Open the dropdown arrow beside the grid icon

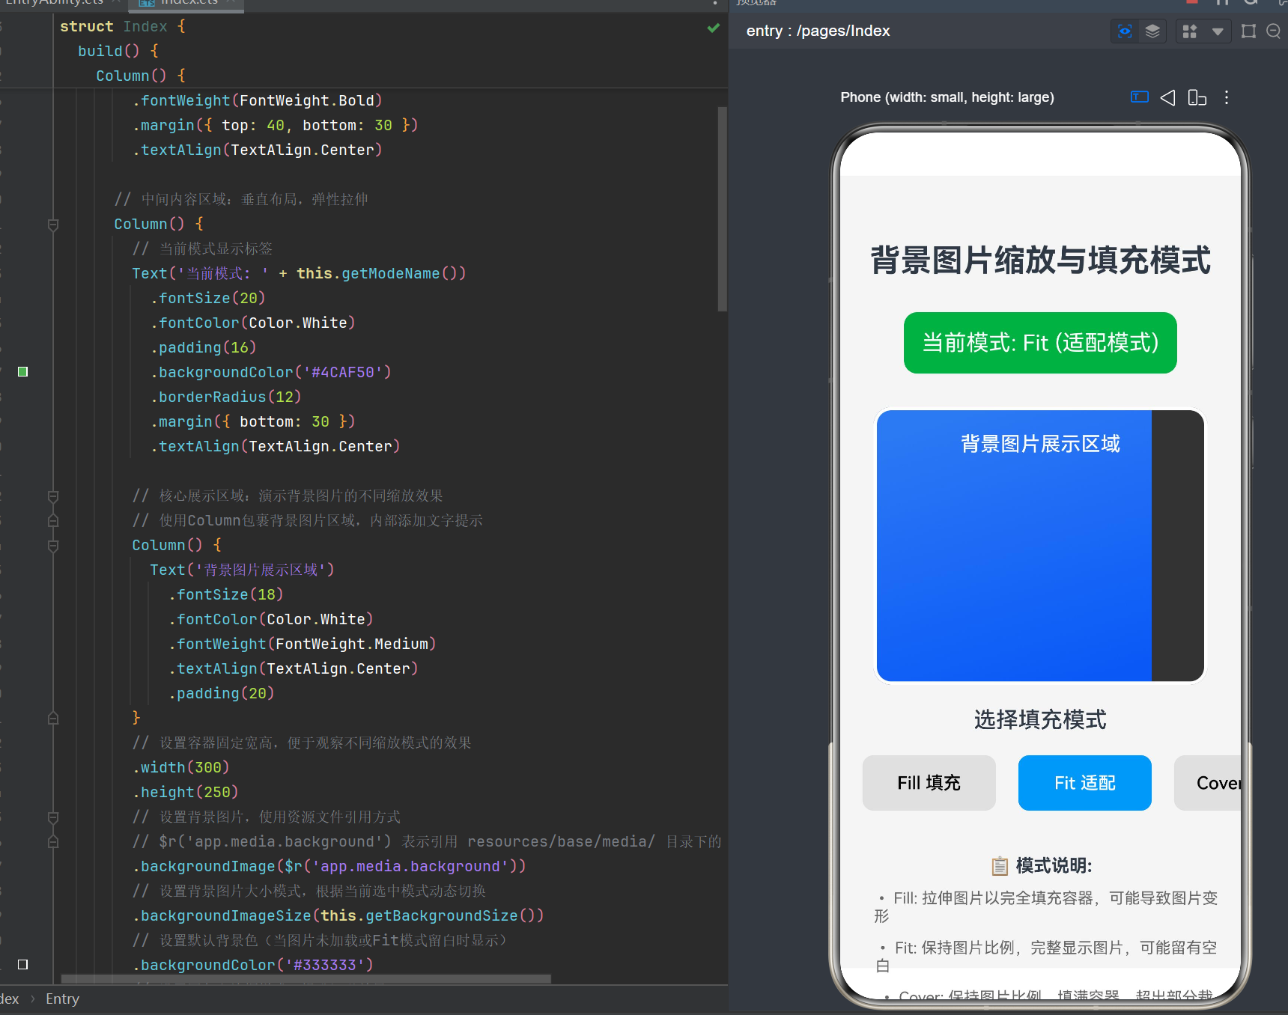(1218, 31)
